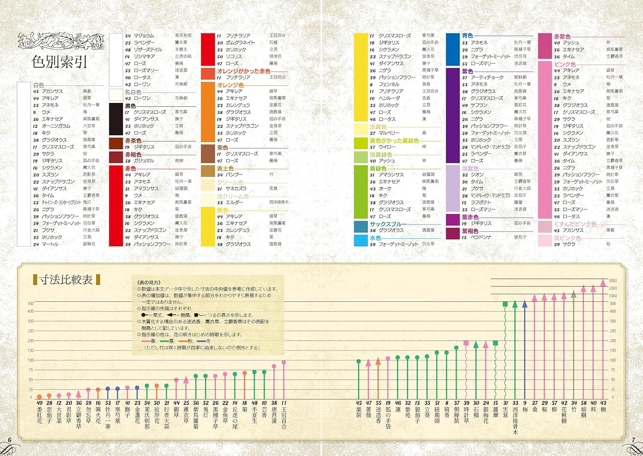The width and height of the screenshot is (643, 456).
Task: Click the pink circle marker above 王冠百合 (11)
Action: point(284,363)
